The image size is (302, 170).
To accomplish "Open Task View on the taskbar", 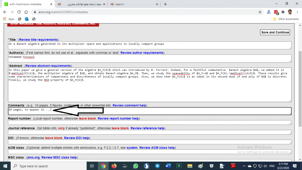I will 92,166.
